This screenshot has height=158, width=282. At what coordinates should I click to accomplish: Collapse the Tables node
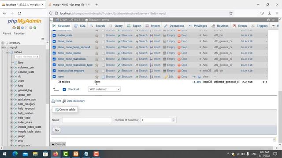point(7,52)
